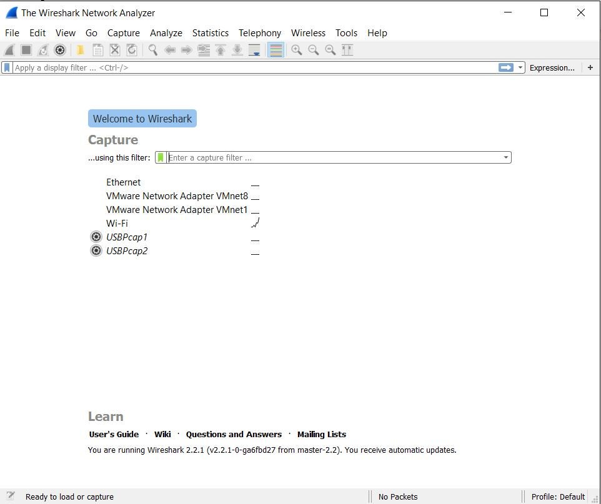Start capturing packets with shark fin icon
The image size is (601, 504).
10,50
